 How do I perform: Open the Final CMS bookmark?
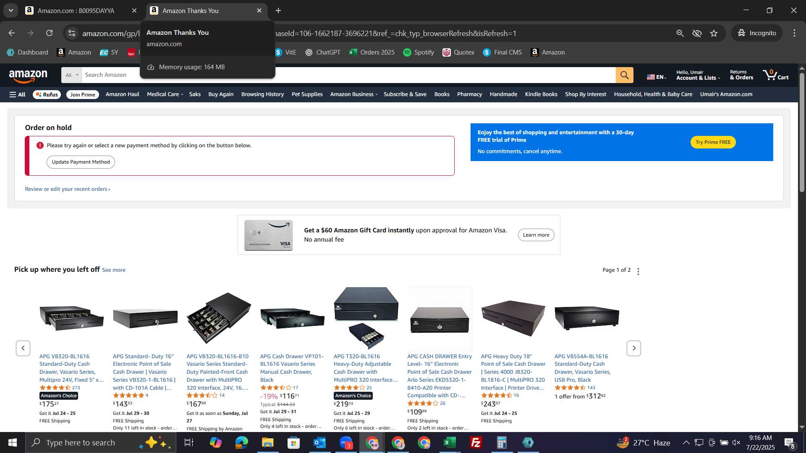click(502, 52)
